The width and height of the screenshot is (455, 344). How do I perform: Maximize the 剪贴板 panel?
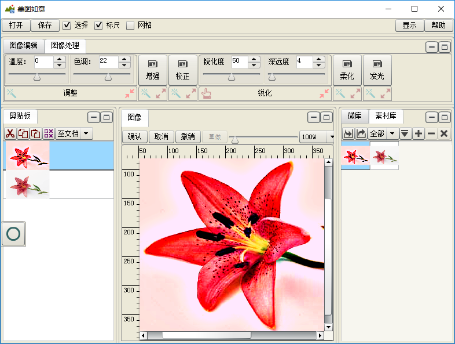click(x=107, y=118)
